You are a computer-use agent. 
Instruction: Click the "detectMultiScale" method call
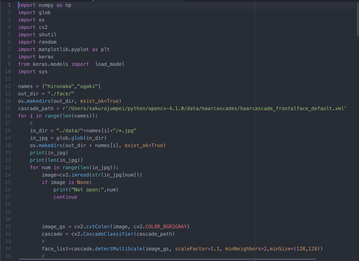[119, 249]
